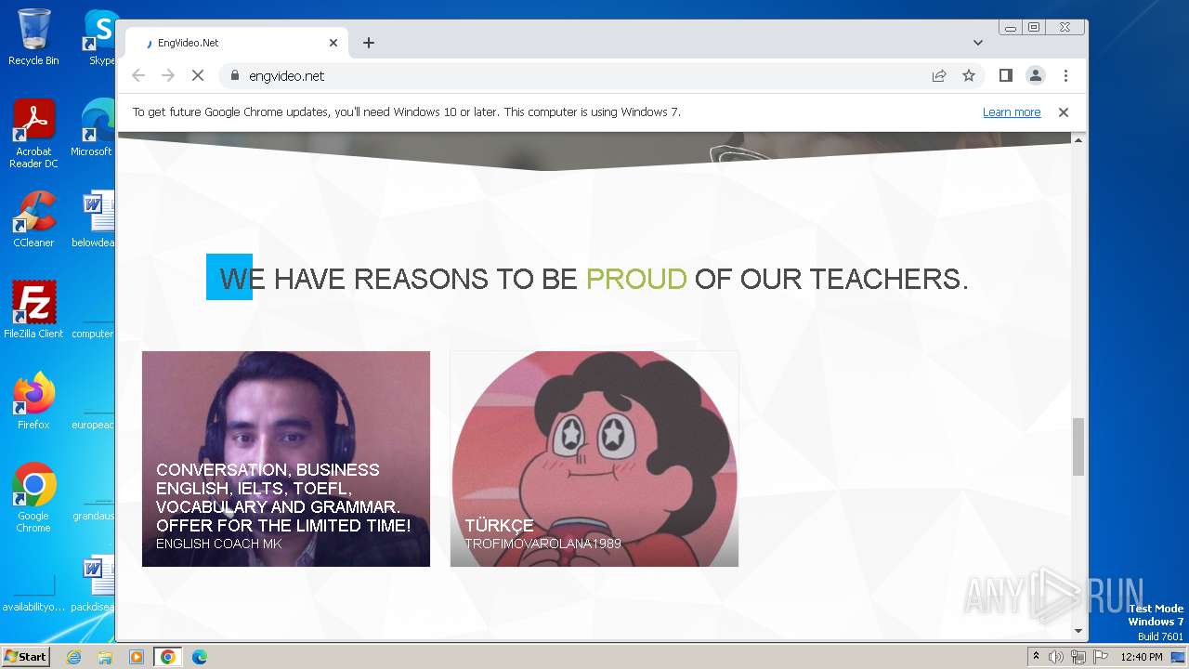Expand the tab search dropdown

978,43
